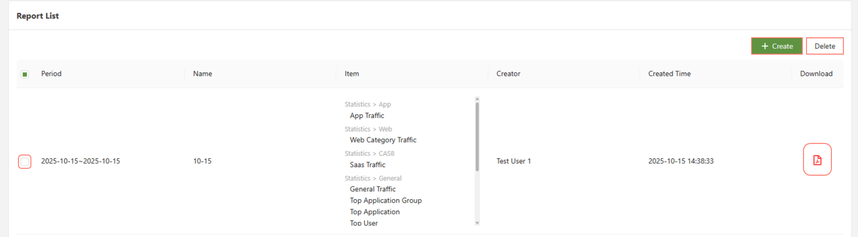This screenshot has height=237, width=858.
Task: Click the Create report button
Action: (x=776, y=46)
